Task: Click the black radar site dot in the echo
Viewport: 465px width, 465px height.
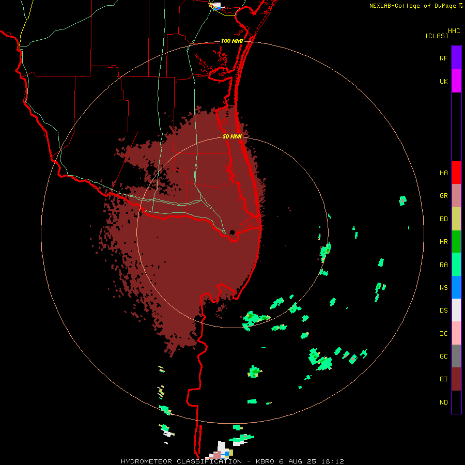Action: 232,232
